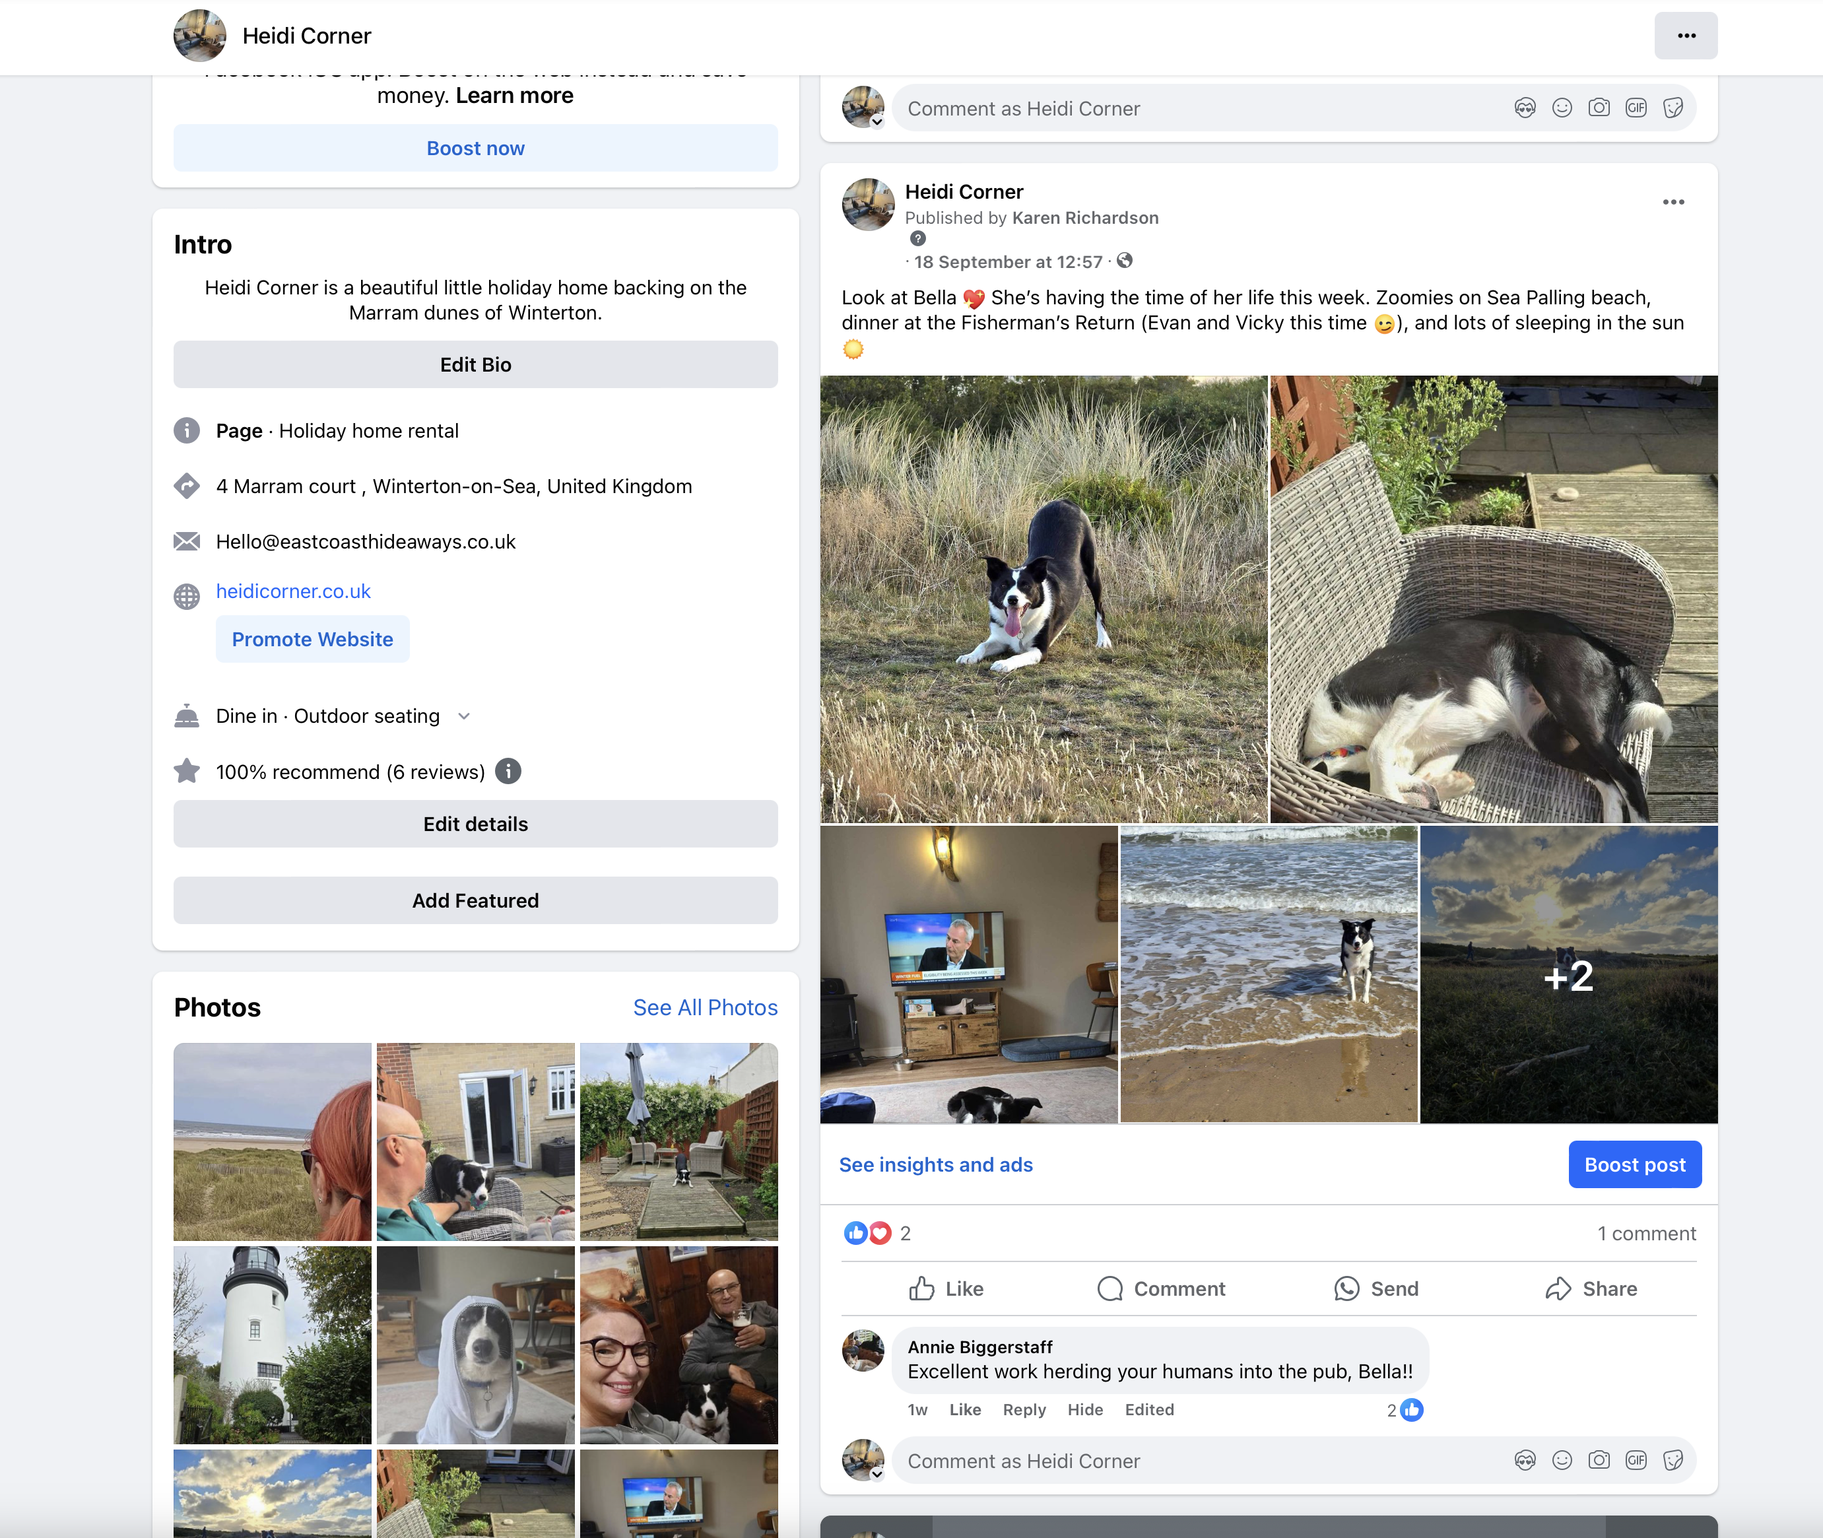Screen dimensions: 1823x1538
Task: Open post photo of living room with TV
Action: pos(969,975)
